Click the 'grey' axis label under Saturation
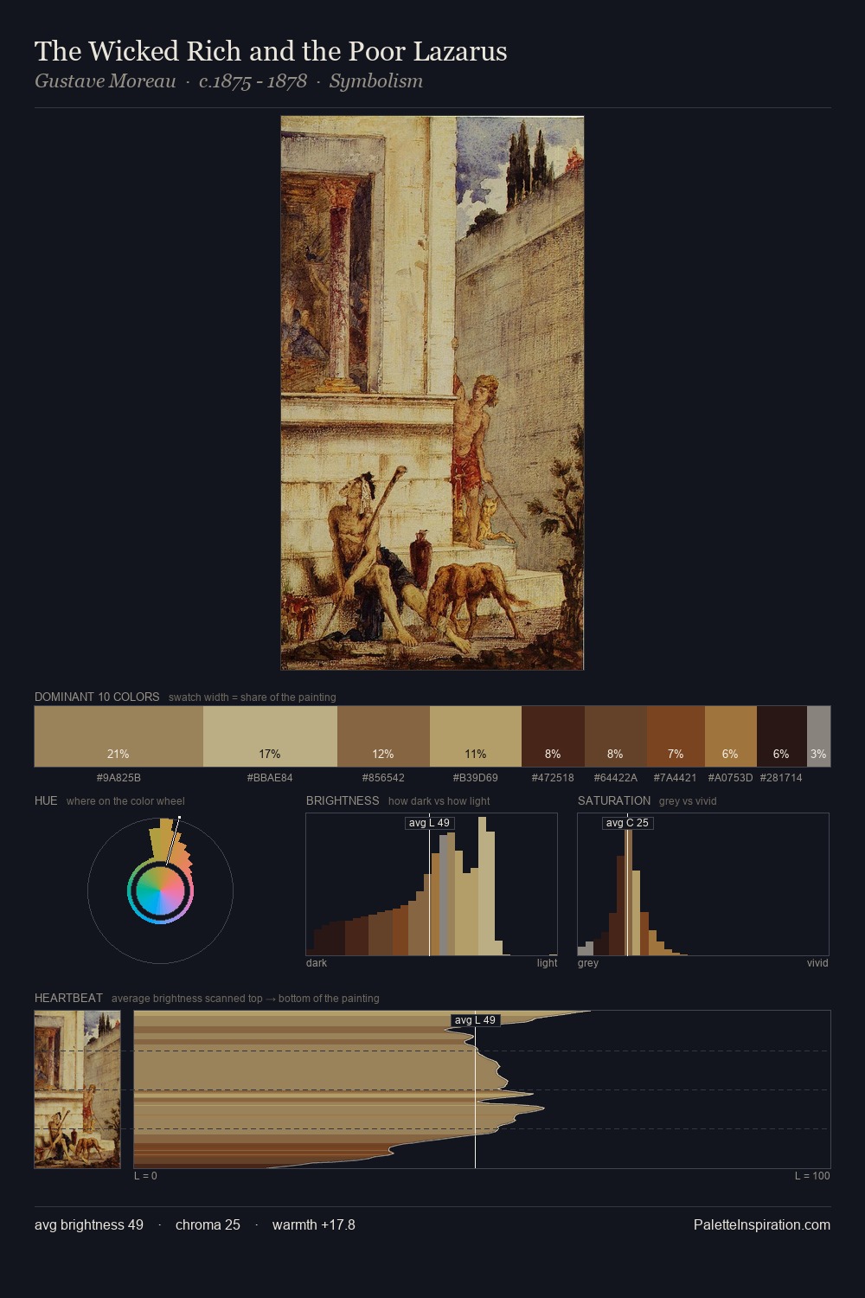Screen dimensions: 865x1298 (588, 963)
